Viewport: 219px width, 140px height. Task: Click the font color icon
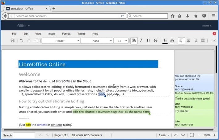point(165,41)
